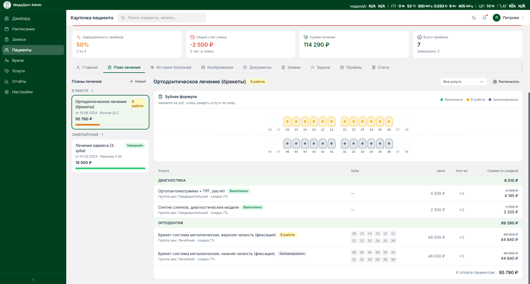Select tooth 11 in the dental chart
530x284 pixels.
point(332,121)
